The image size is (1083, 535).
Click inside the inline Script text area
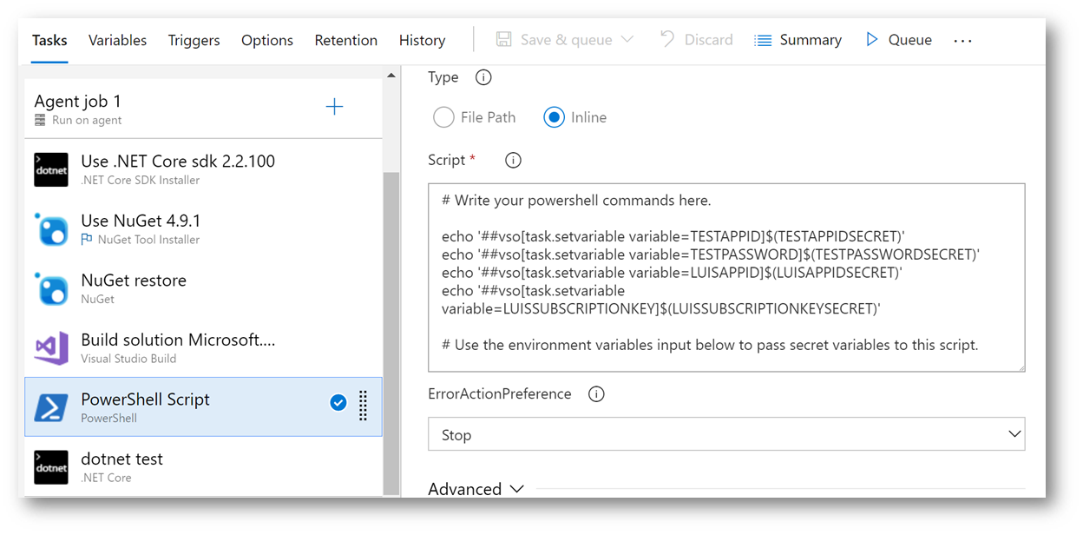(x=726, y=278)
